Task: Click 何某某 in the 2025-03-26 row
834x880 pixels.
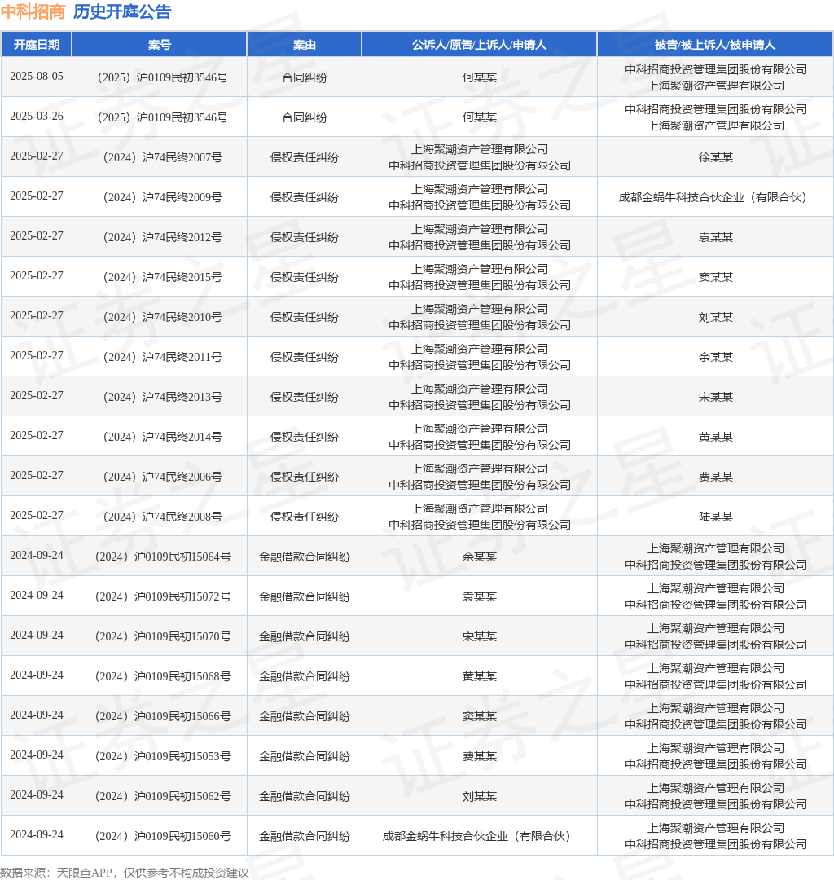Action: 480,117
